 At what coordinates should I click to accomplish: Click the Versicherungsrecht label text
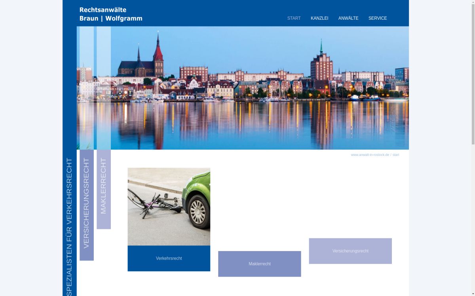pos(350,251)
